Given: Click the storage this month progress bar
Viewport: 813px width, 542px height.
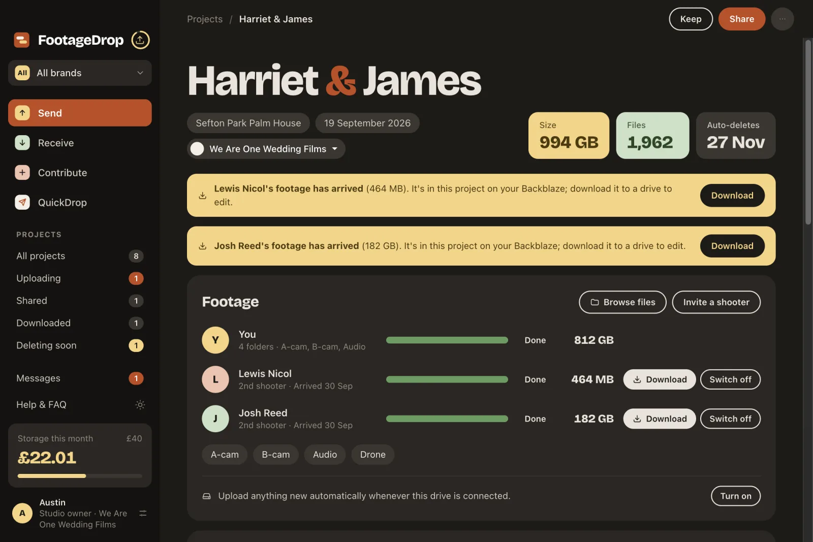Looking at the screenshot, I should coord(80,476).
